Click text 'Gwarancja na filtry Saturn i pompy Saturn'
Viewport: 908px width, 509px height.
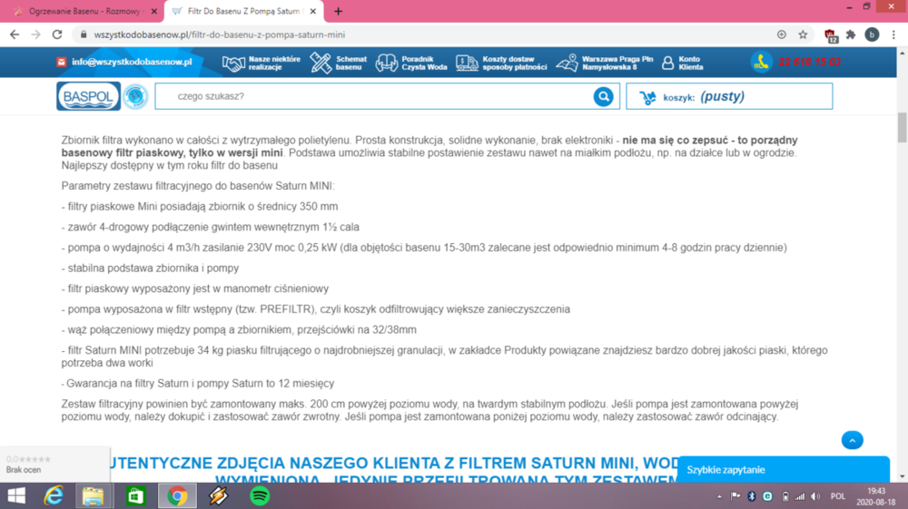tap(164, 383)
